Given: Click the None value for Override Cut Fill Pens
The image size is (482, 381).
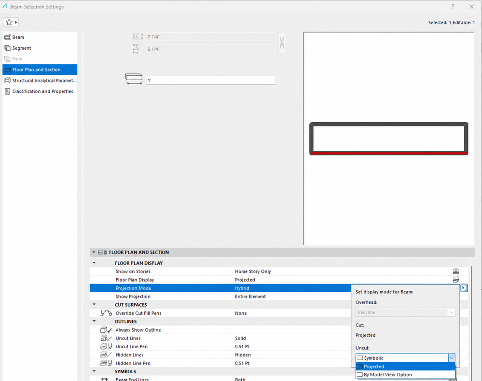Looking at the screenshot, I should (x=241, y=313).
